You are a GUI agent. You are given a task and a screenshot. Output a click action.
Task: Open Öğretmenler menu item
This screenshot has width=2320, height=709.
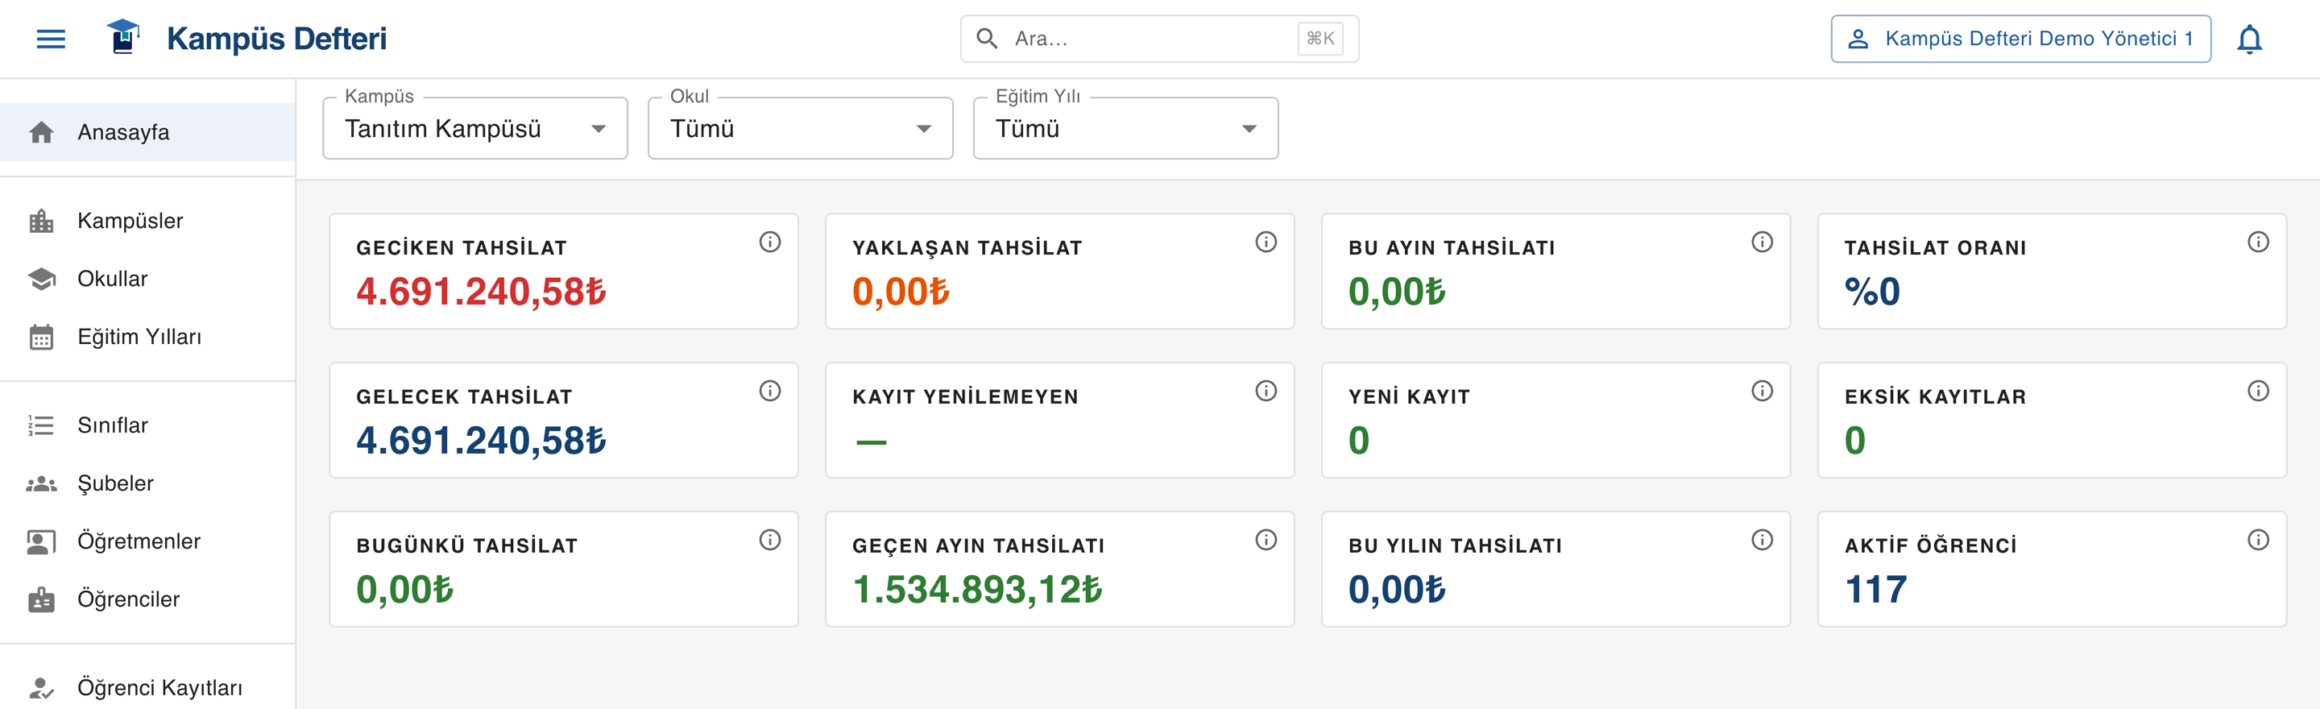147,541
